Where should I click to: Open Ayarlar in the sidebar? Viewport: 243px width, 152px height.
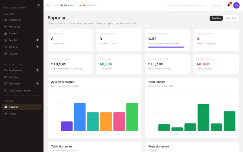click(x=22, y=114)
